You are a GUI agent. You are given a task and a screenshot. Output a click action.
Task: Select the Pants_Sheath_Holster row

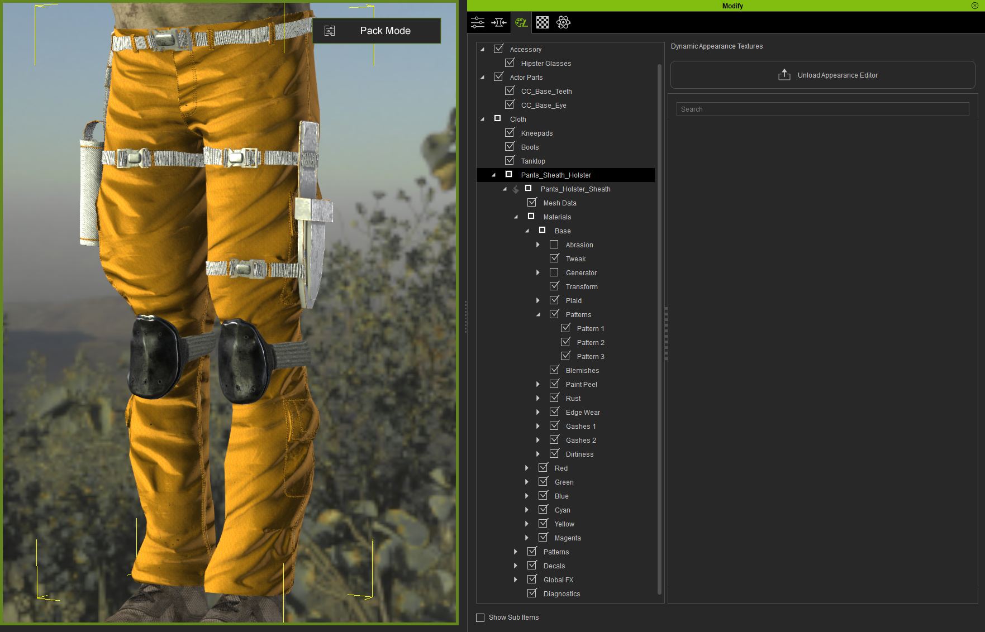tap(565, 175)
